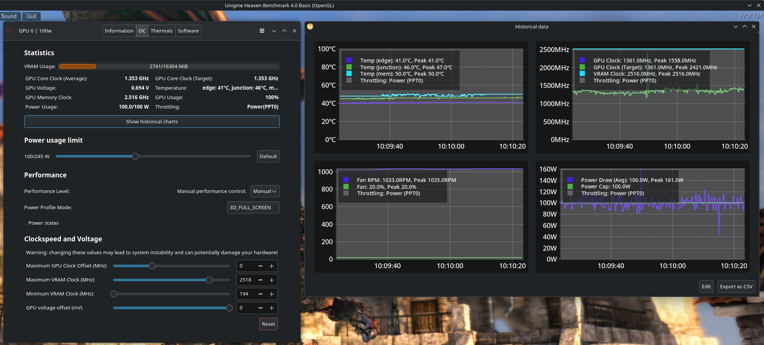Focus the Minimum VRAM Clock 194 field
Screen dimensions: 764x345
coord(246,294)
